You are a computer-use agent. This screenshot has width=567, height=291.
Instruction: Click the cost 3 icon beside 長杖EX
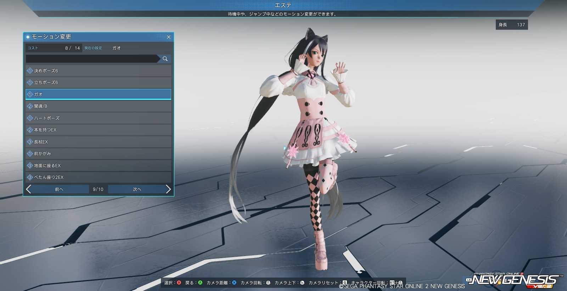(30, 142)
